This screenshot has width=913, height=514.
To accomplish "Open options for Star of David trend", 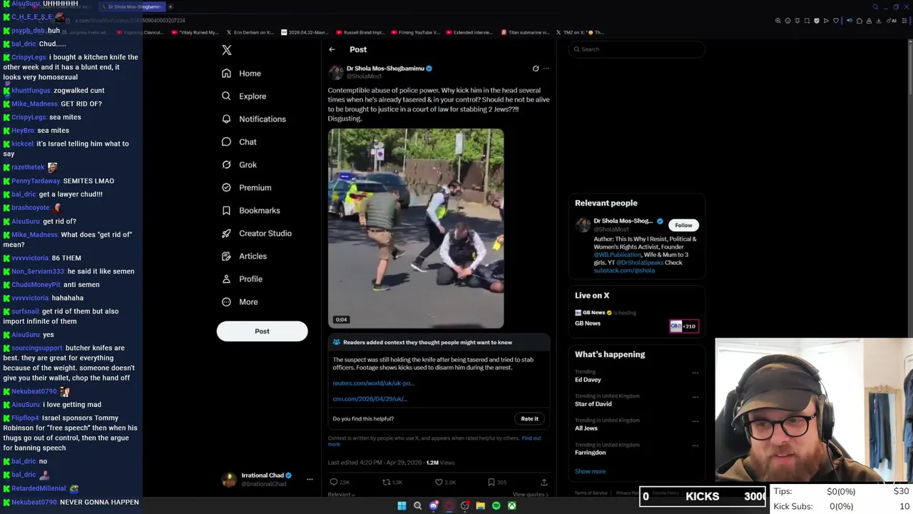I will click(695, 397).
